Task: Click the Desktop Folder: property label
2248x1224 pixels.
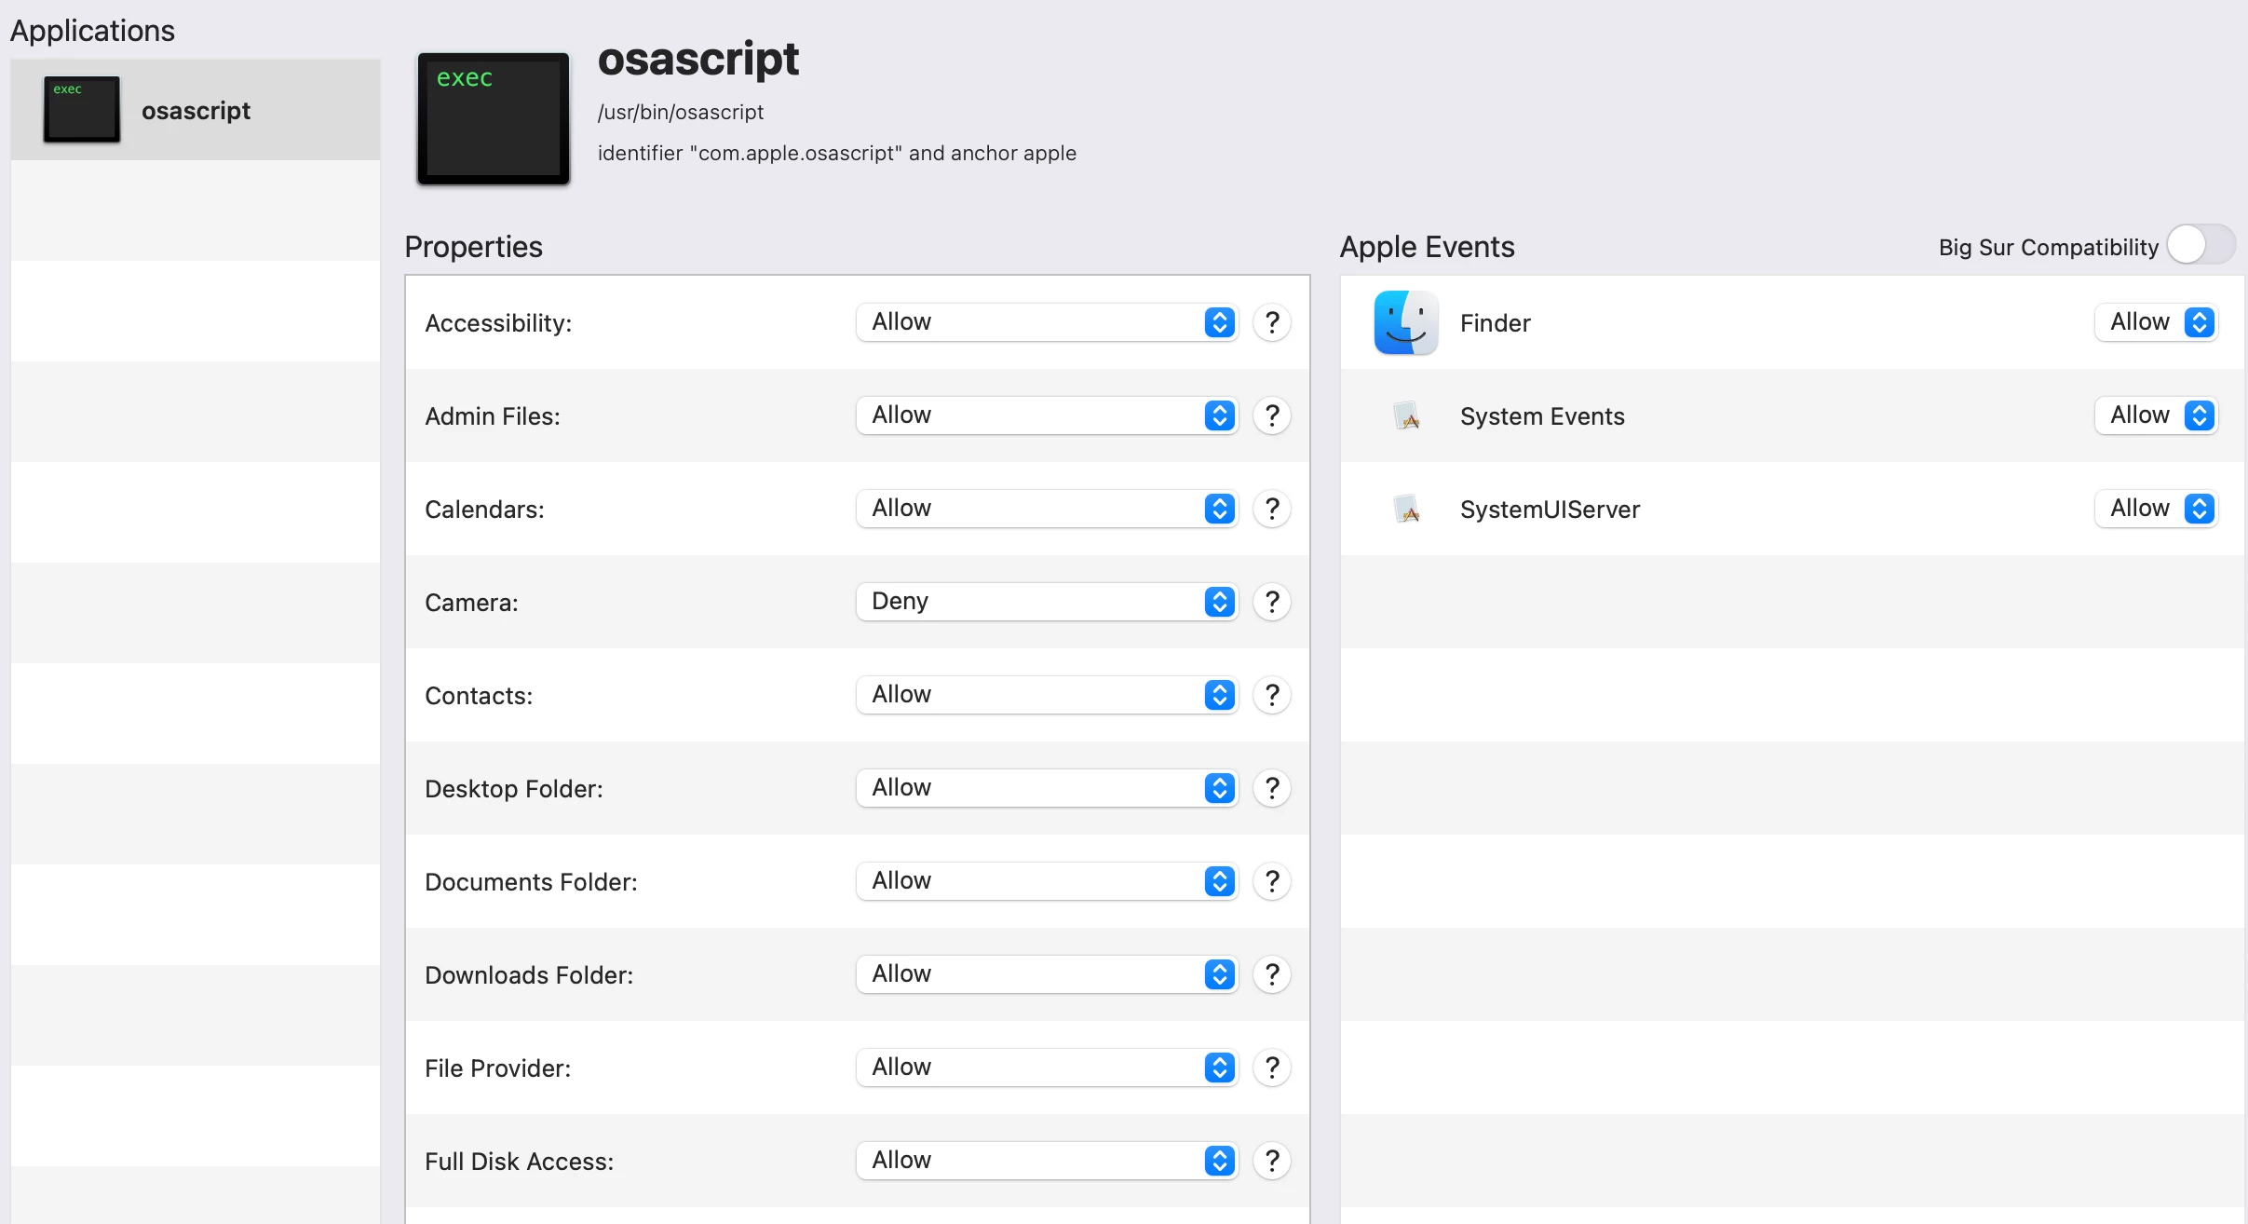Action: pyautogui.click(x=514, y=789)
